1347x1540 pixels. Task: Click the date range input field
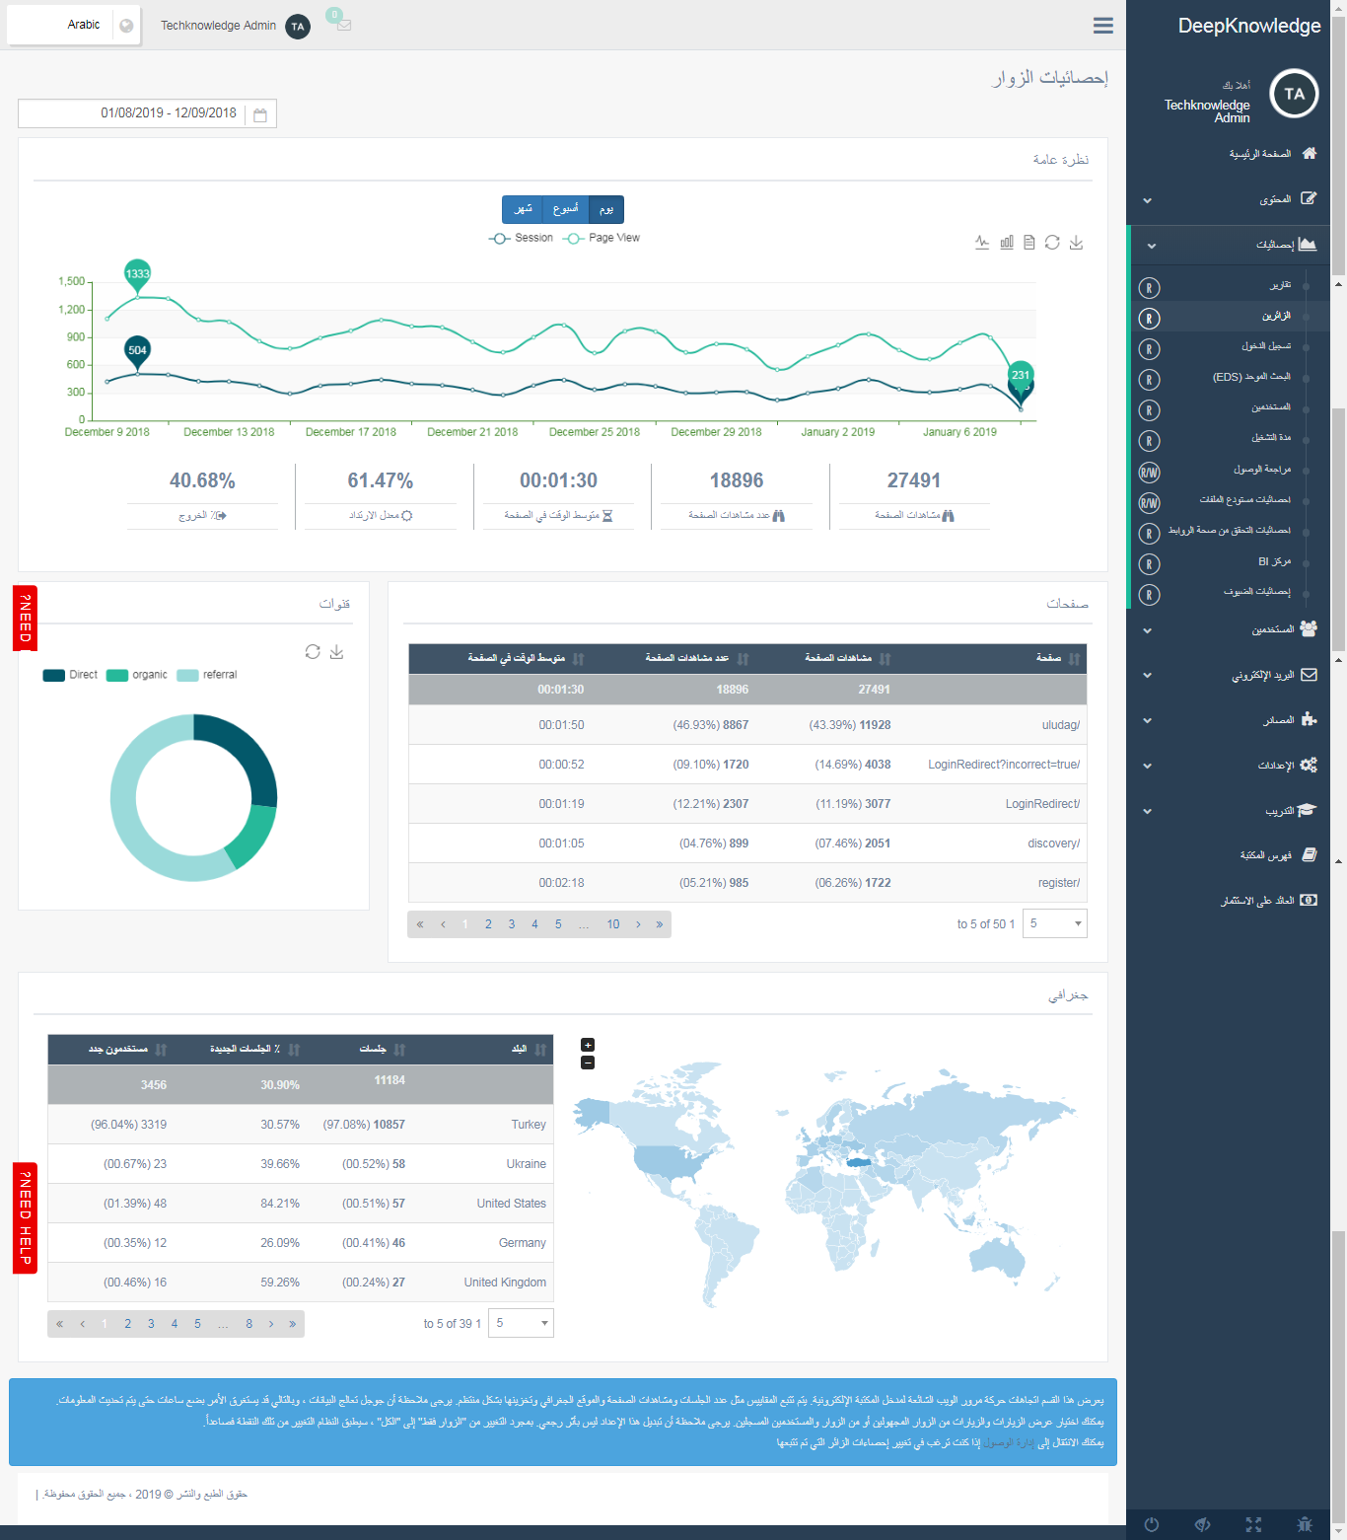(133, 113)
